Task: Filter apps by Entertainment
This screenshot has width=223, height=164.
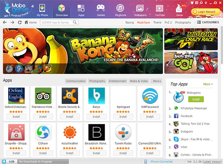Action: point(117,81)
